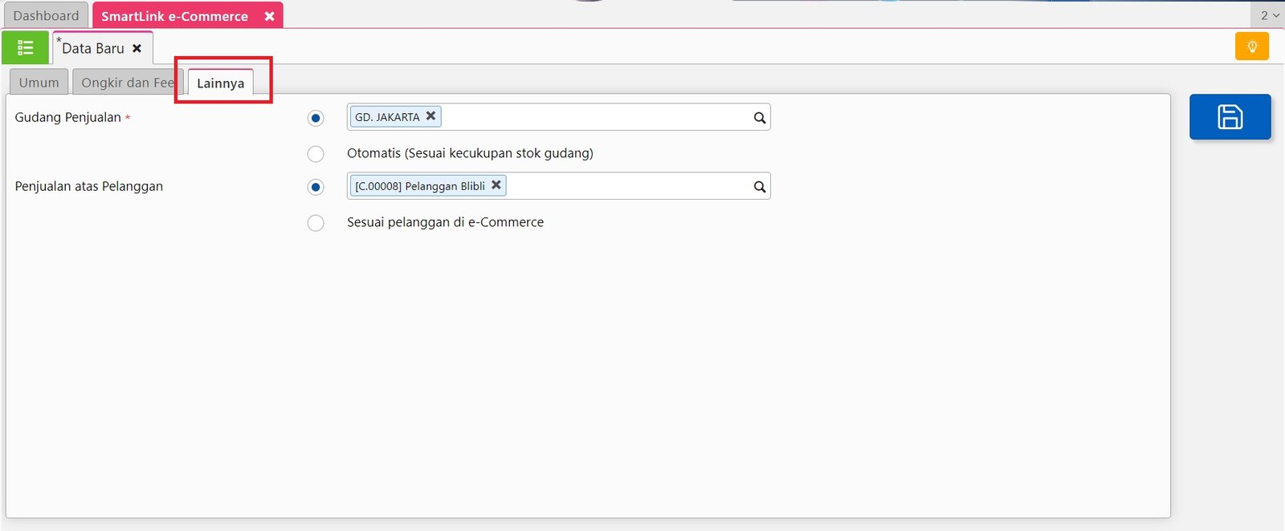Click the green list menu icon
The height and width of the screenshot is (531, 1285).
pyautogui.click(x=25, y=48)
